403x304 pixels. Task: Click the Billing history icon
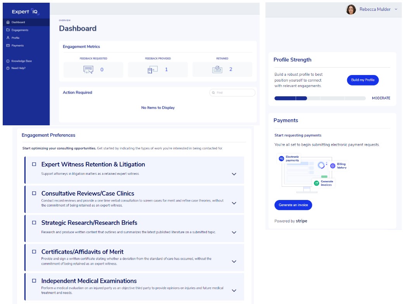pos(332,166)
